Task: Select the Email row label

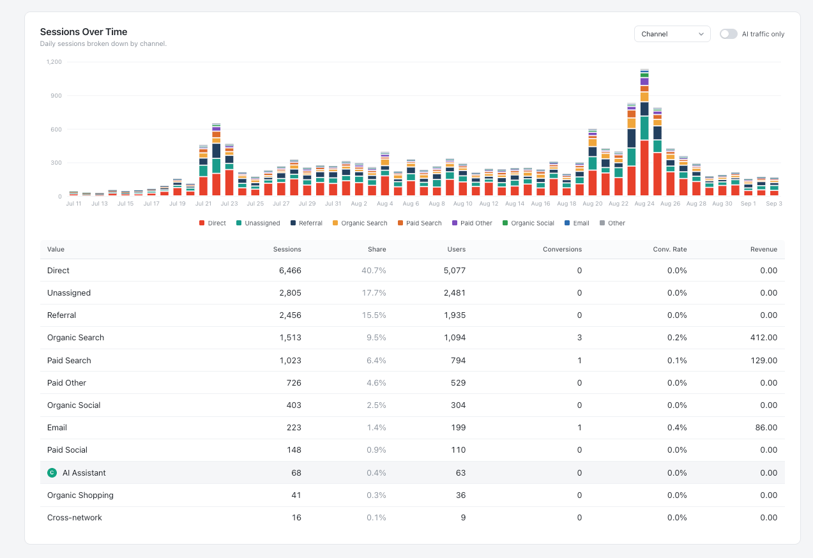Action: 57,428
